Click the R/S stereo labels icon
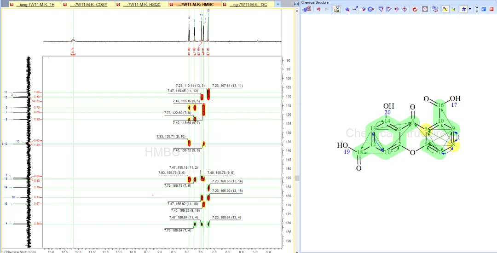 (x=435, y=9)
